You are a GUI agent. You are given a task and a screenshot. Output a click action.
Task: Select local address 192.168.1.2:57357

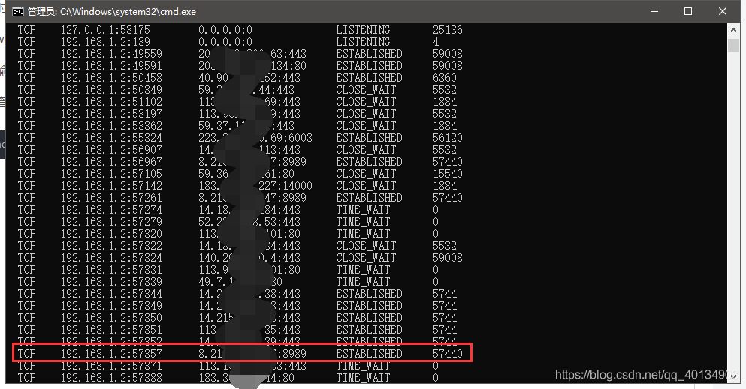click(x=111, y=354)
